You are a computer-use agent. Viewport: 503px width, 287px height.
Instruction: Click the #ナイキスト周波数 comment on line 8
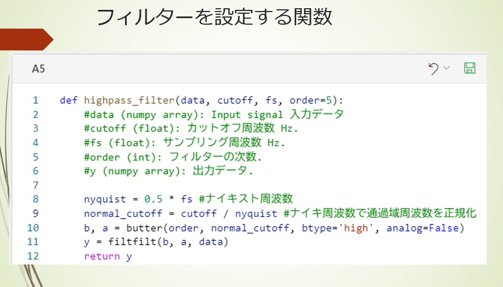(246, 199)
